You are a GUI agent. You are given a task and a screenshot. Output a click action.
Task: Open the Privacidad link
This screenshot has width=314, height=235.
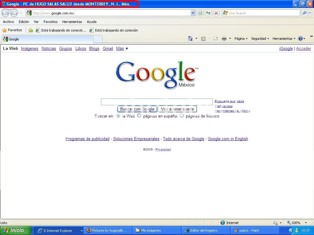tap(163, 149)
